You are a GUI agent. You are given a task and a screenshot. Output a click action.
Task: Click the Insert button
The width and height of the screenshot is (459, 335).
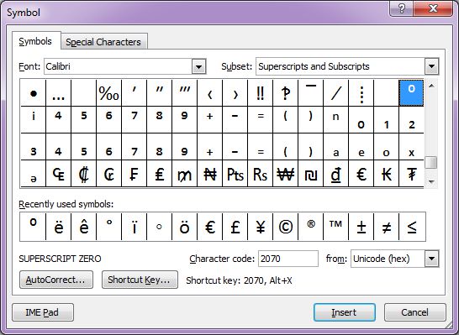pos(345,312)
